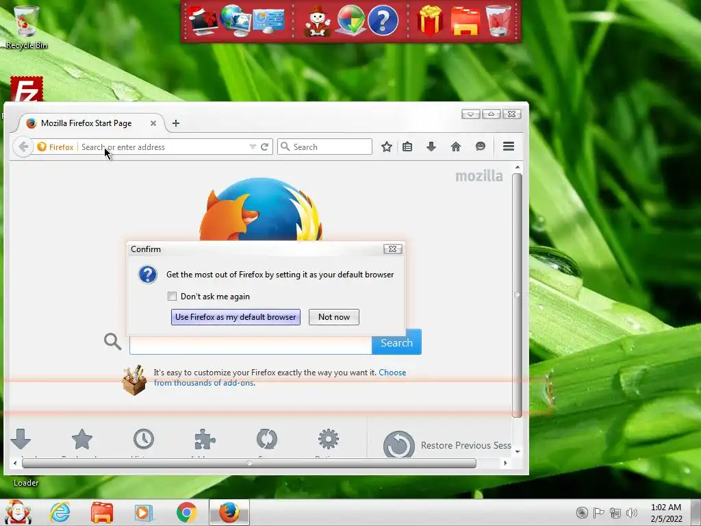Open the volume speaker tray icon
This screenshot has width=701, height=526.
632,513
